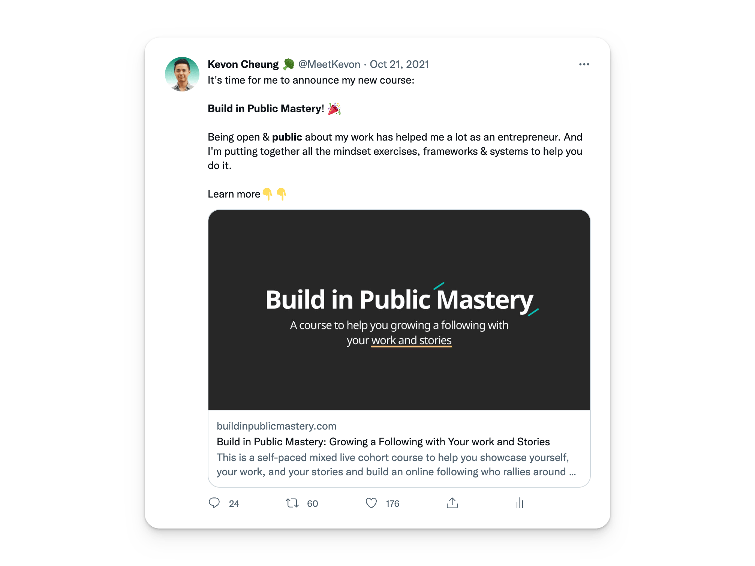Click the retweet arrows icon
This screenshot has width=755, height=566.
[x=292, y=503]
